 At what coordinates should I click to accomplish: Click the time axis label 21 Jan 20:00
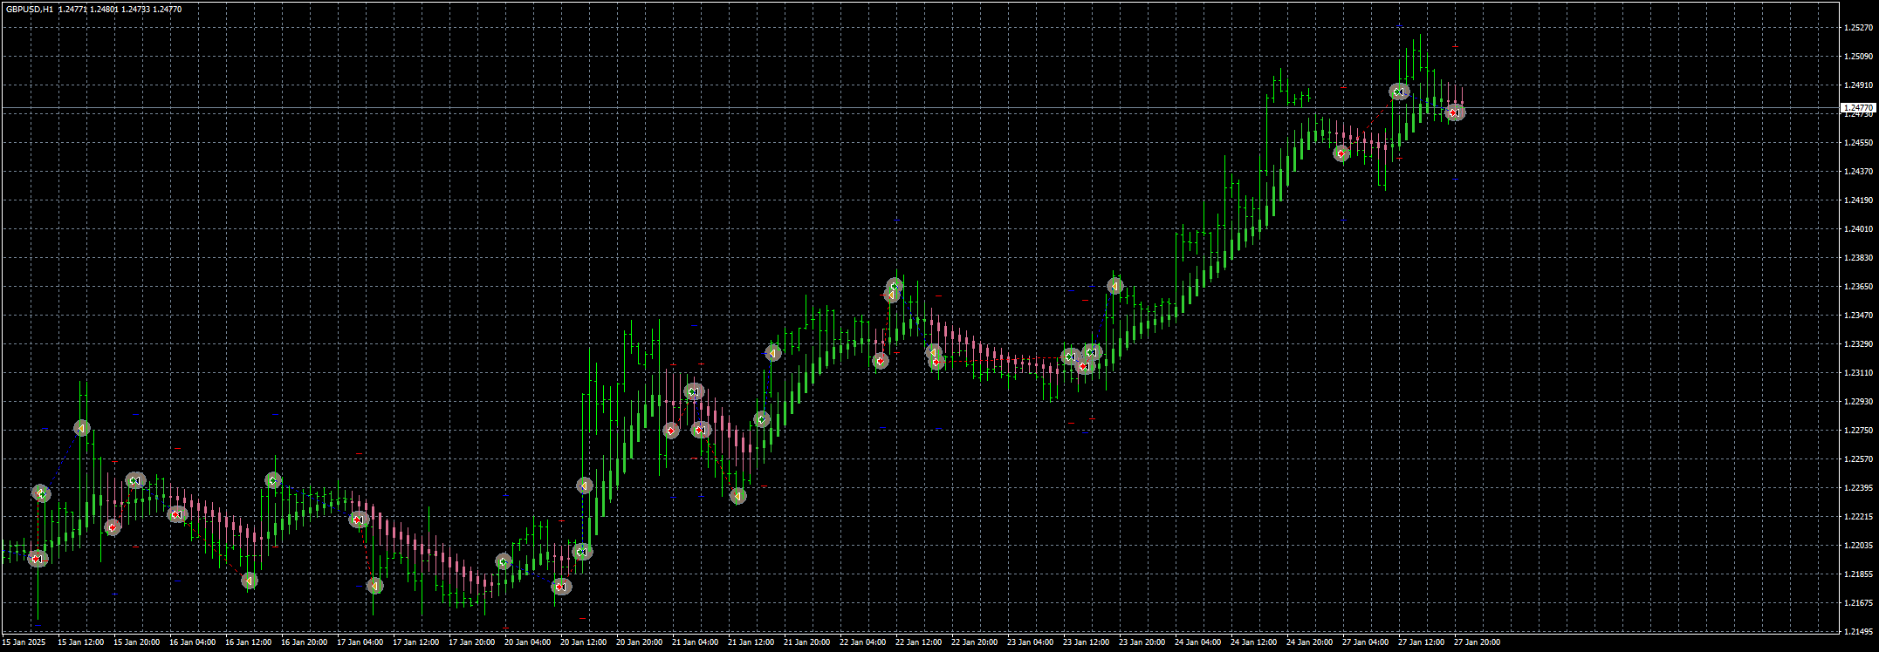[x=806, y=642]
